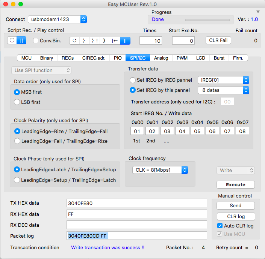Select LeadingEdge=Latch / TrailingEdge=Setup phase
Image resolution: width=265 pixels, height=259 pixels.
[17, 169]
